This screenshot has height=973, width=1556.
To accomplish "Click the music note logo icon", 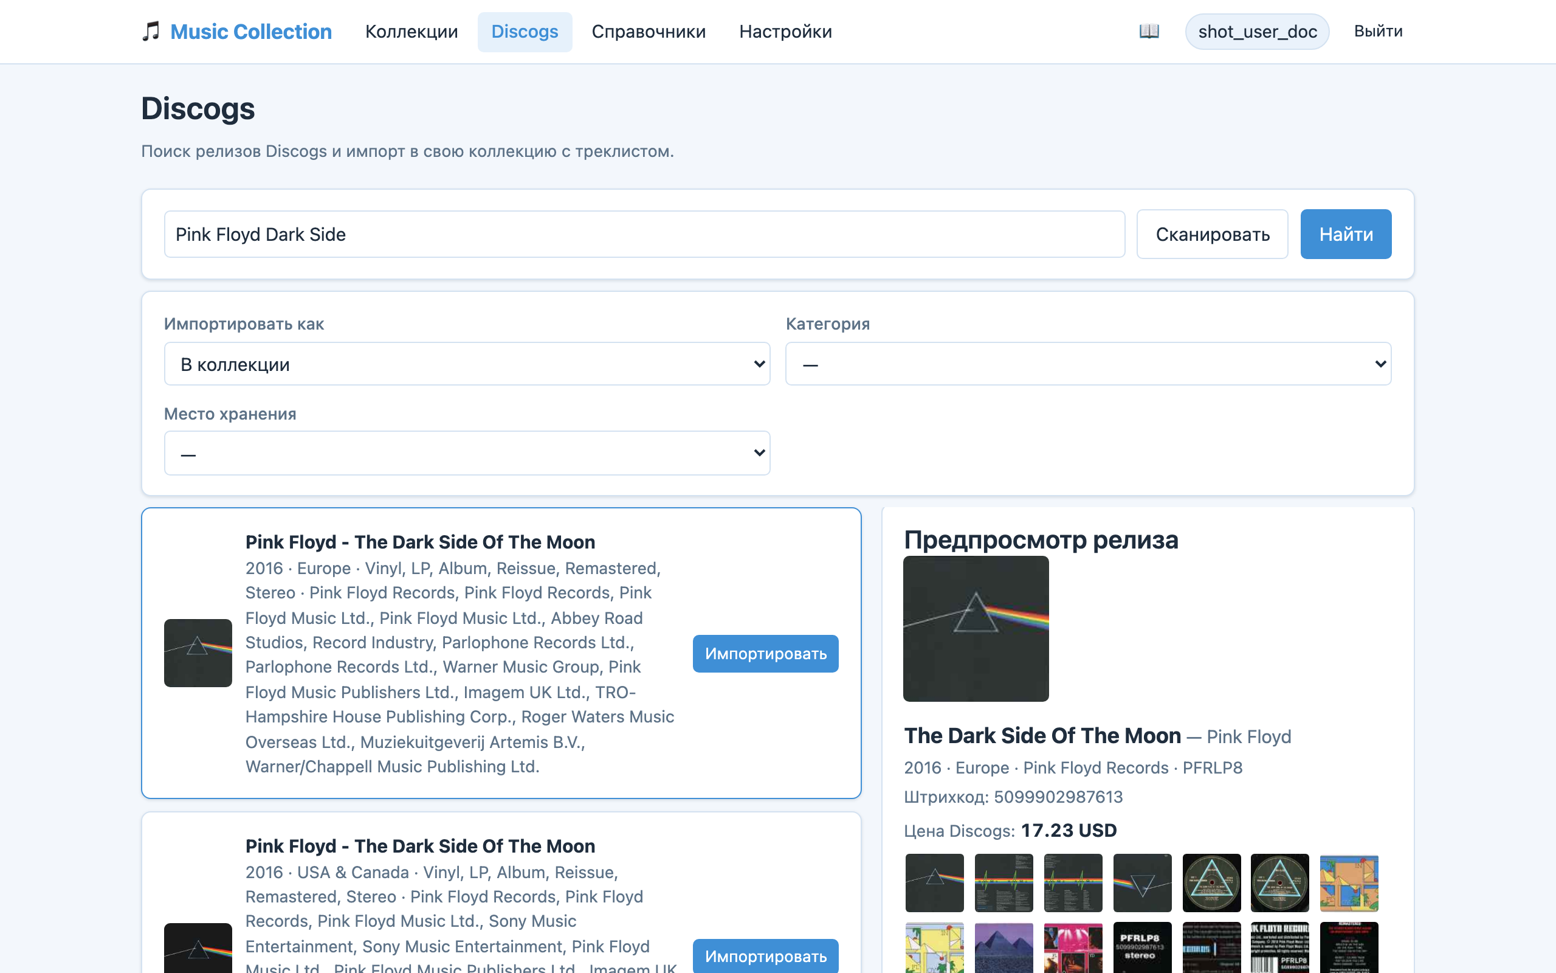I will tap(151, 31).
